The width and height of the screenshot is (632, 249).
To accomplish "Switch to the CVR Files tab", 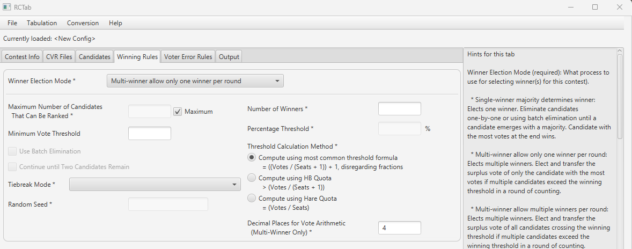I will (59, 57).
